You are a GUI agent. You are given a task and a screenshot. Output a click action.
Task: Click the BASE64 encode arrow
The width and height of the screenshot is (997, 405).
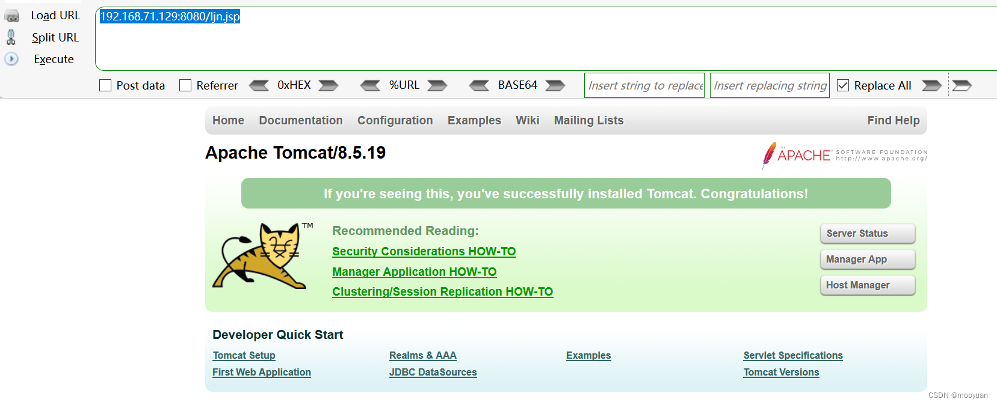point(556,85)
